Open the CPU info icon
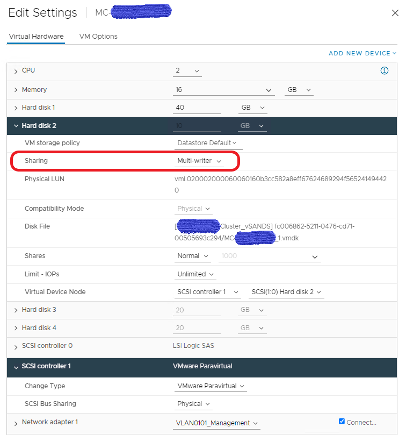The image size is (406, 435). (x=384, y=71)
